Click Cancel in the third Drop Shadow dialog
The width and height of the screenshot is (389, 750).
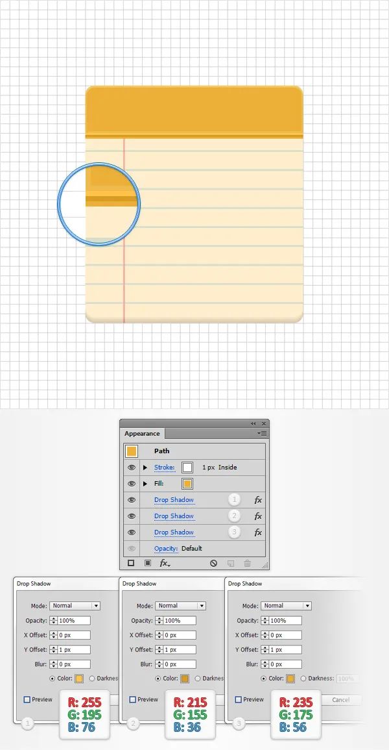pos(341,700)
